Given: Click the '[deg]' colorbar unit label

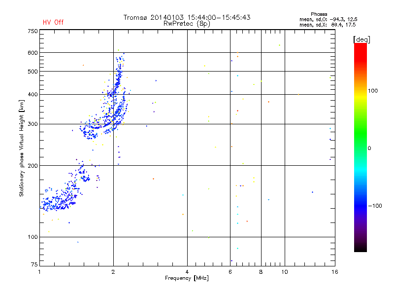Looking at the screenshot, I should click(x=361, y=39).
